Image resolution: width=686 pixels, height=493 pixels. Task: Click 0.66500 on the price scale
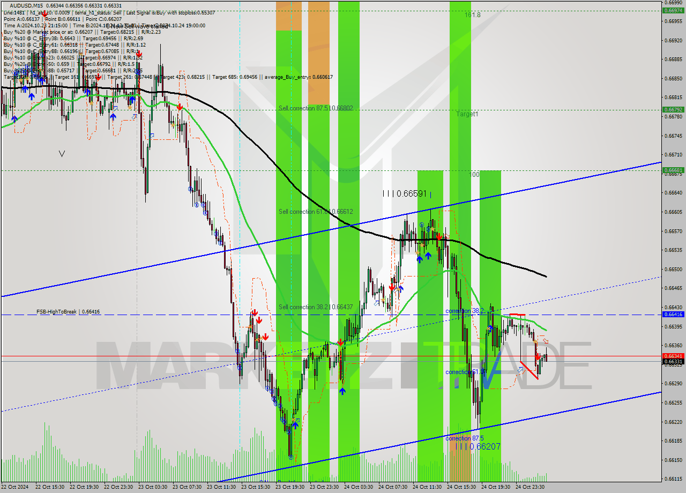pos(673,269)
